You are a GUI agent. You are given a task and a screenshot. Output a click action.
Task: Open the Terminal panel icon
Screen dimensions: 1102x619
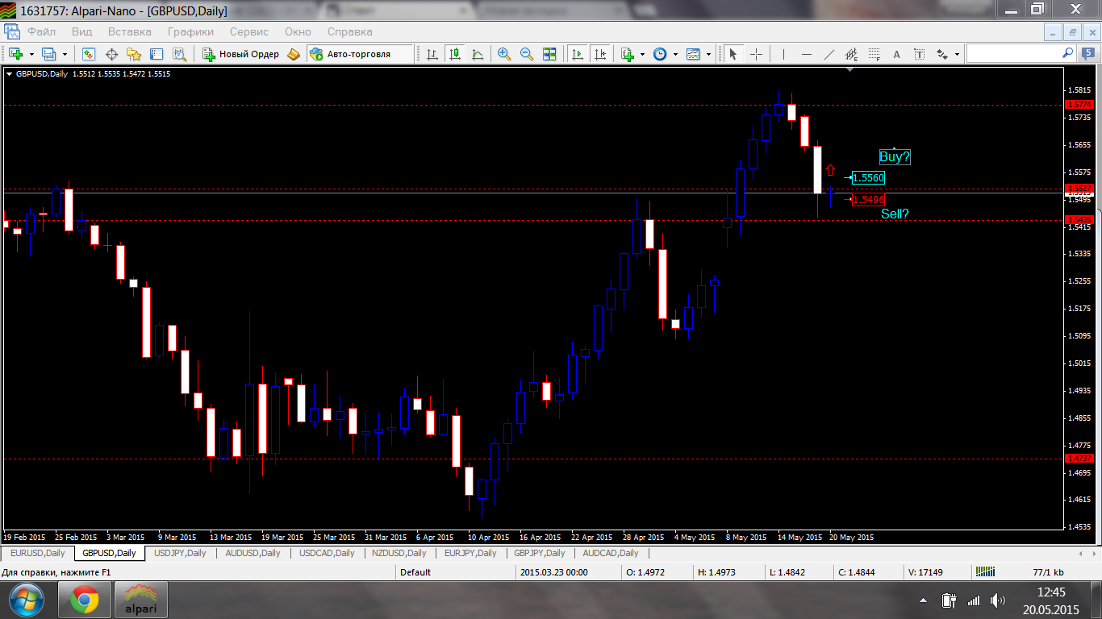tap(157, 54)
